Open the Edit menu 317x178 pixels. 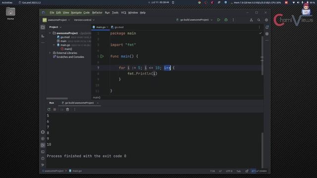point(58,12)
